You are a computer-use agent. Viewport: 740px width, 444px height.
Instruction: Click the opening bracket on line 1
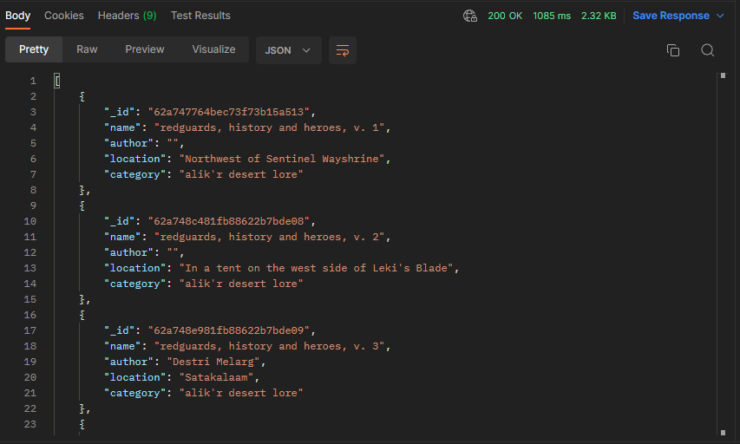(57, 81)
